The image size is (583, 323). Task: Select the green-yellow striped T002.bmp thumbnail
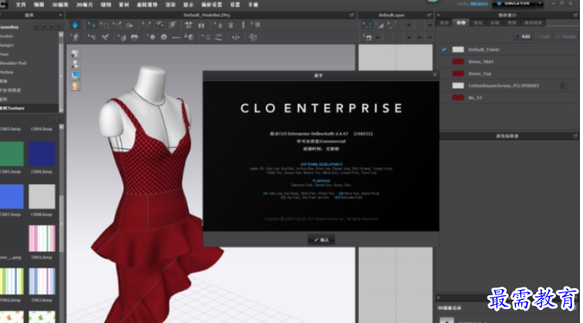click(12, 281)
